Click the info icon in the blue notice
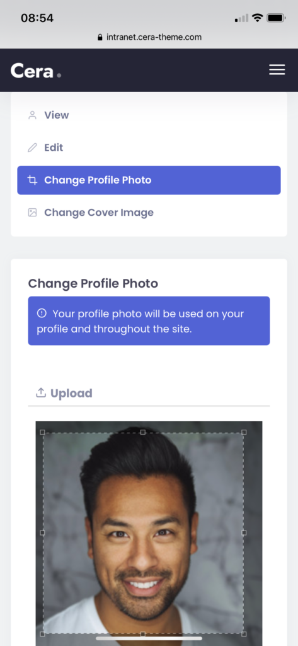The height and width of the screenshot is (646, 298). [42, 314]
